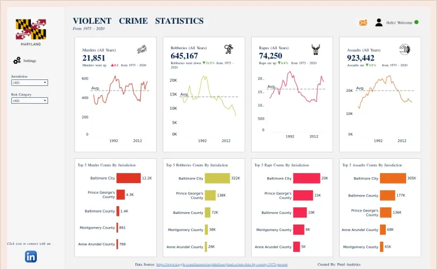Click the orange mail envelope icon
The height and width of the screenshot is (269, 437).
coord(363,23)
